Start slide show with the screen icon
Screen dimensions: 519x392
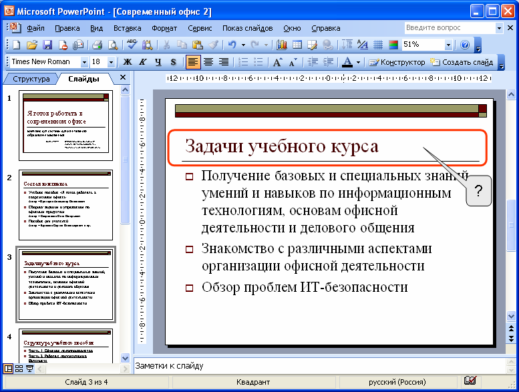[30, 369]
